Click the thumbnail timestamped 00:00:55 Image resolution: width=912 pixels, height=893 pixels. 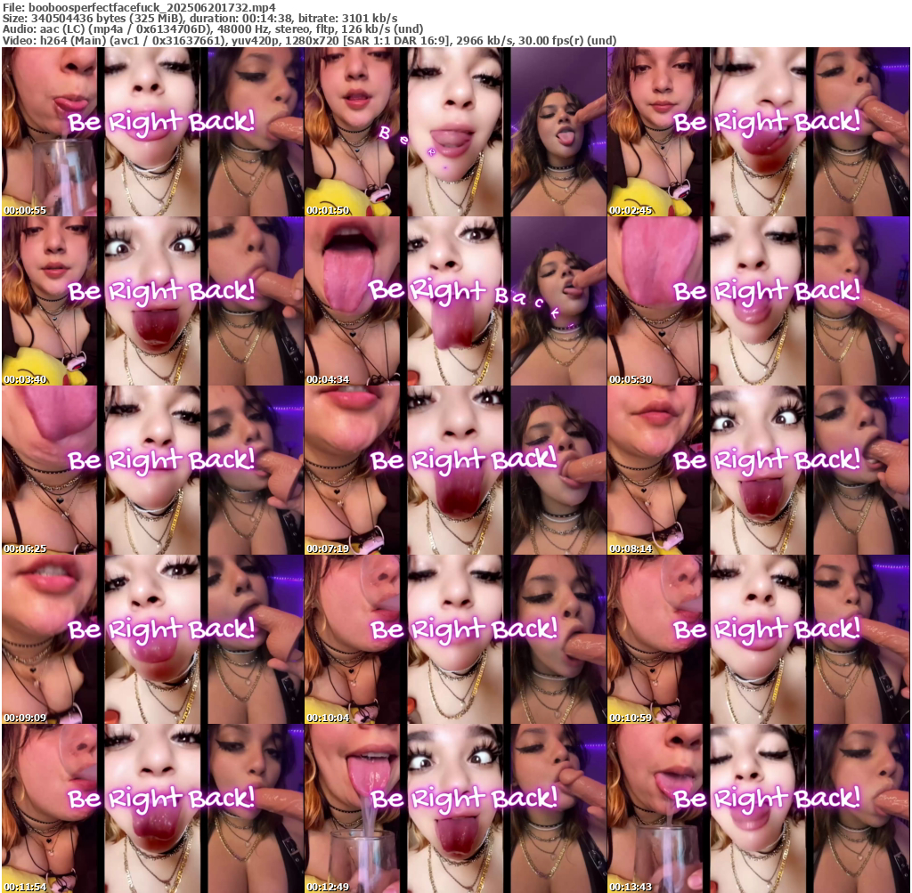pos(152,132)
